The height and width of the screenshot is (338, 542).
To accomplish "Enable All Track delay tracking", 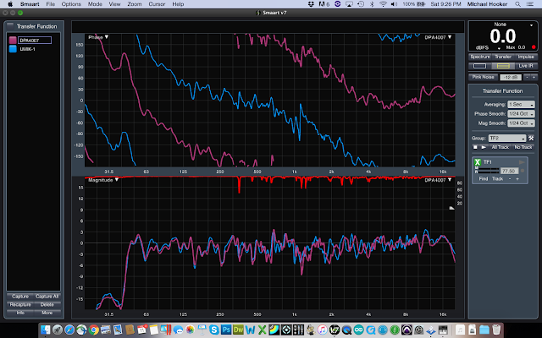I will (x=501, y=147).
